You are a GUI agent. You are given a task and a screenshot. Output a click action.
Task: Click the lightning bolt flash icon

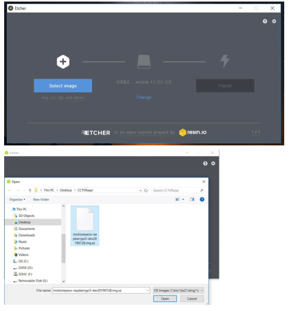(x=225, y=61)
